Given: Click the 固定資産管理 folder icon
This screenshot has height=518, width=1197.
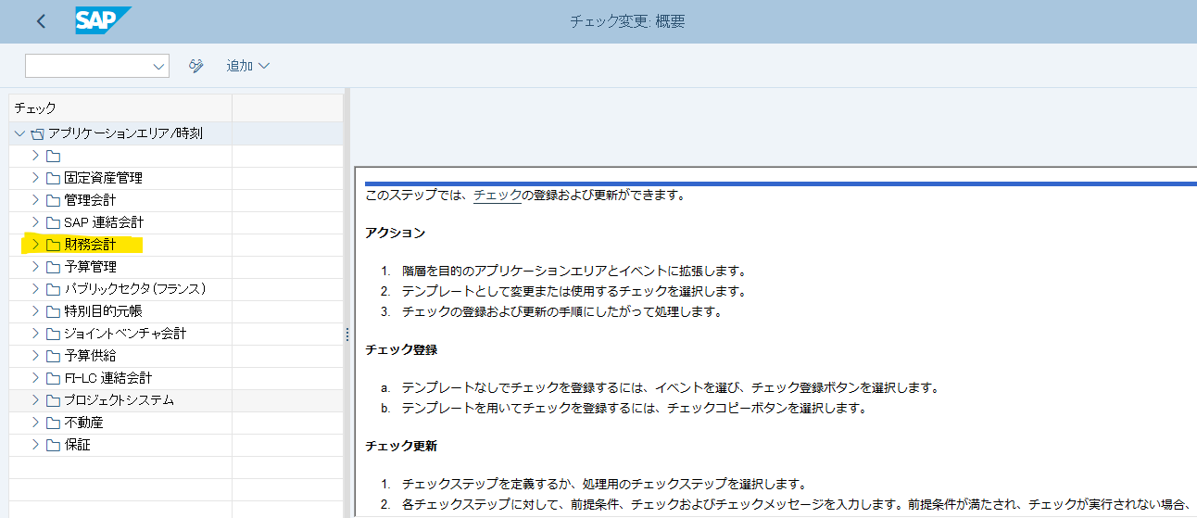Looking at the screenshot, I should [53, 178].
